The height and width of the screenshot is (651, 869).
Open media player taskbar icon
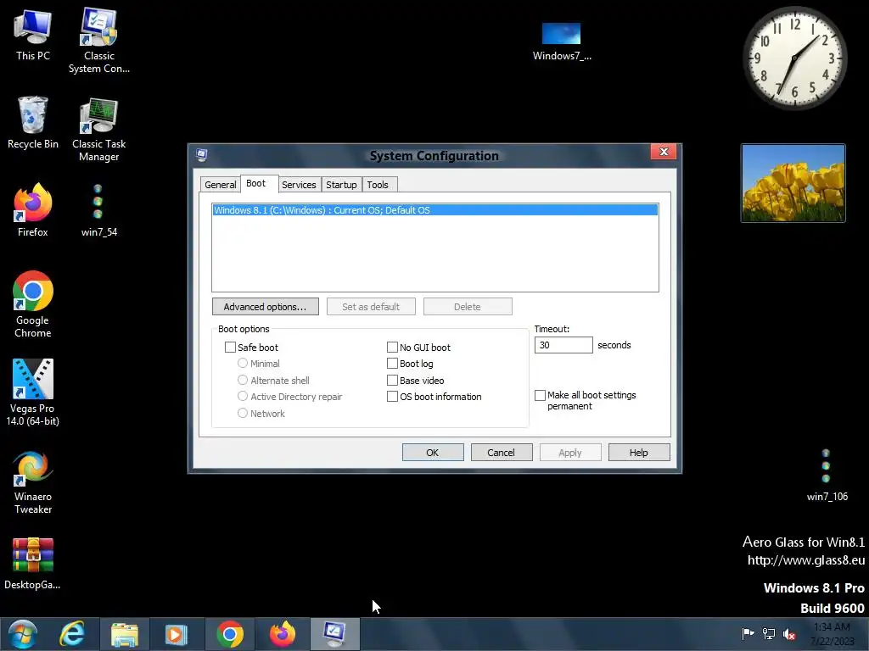[177, 634]
